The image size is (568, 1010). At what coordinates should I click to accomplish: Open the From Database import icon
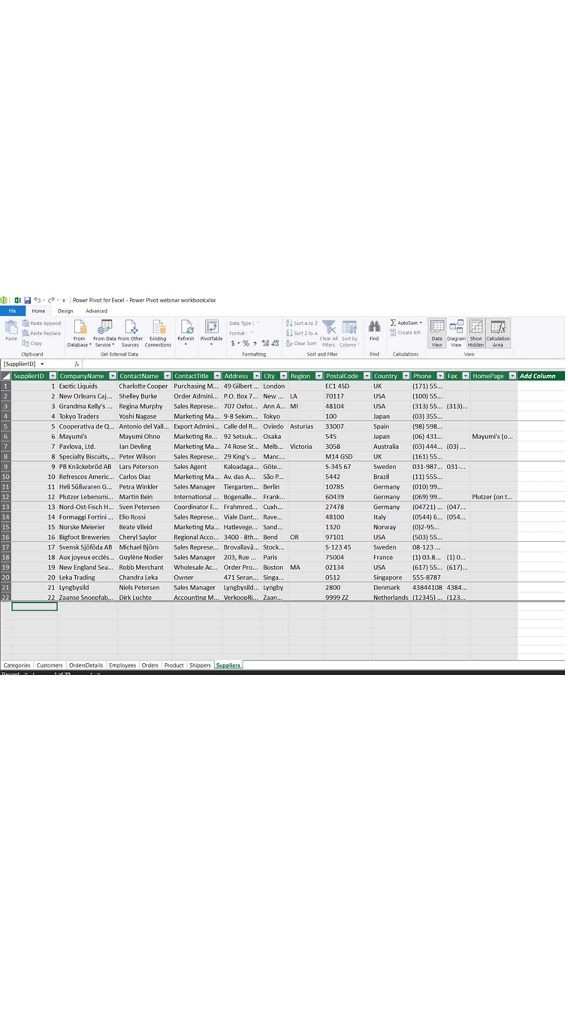point(80,327)
